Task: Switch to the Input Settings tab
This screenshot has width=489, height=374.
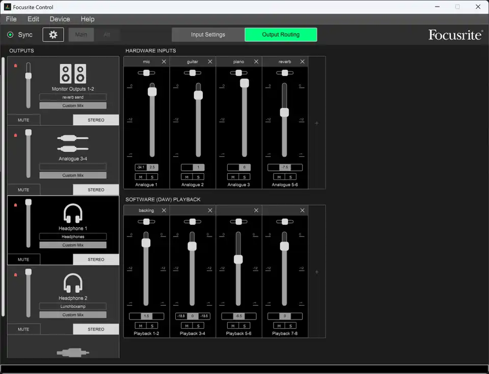Action: pos(207,34)
